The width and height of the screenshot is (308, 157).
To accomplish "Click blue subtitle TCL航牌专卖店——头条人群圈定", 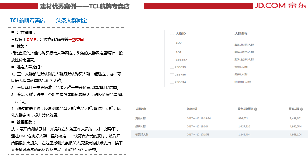I will click(48, 21).
